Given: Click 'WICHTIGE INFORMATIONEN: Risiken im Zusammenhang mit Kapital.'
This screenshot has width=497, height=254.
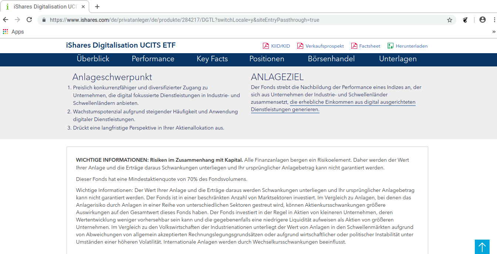Looking at the screenshot, I should 159,160.
